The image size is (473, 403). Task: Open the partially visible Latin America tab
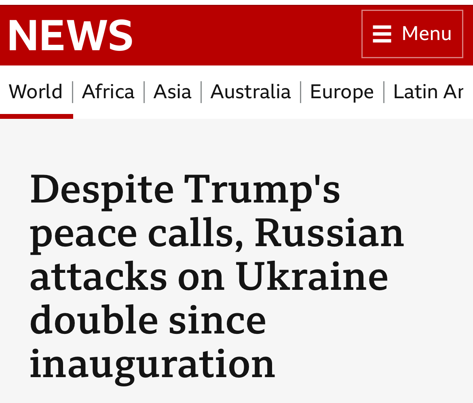click(428, 91)
